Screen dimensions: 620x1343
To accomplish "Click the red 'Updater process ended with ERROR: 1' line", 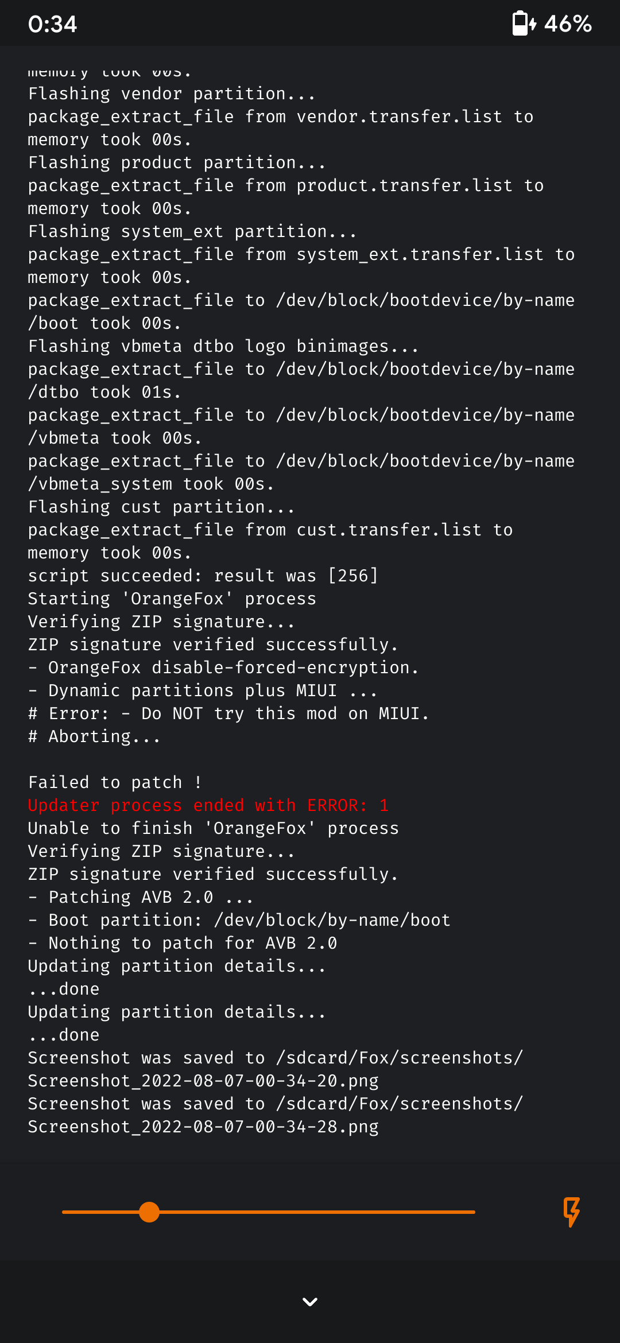I will (208, 805).
